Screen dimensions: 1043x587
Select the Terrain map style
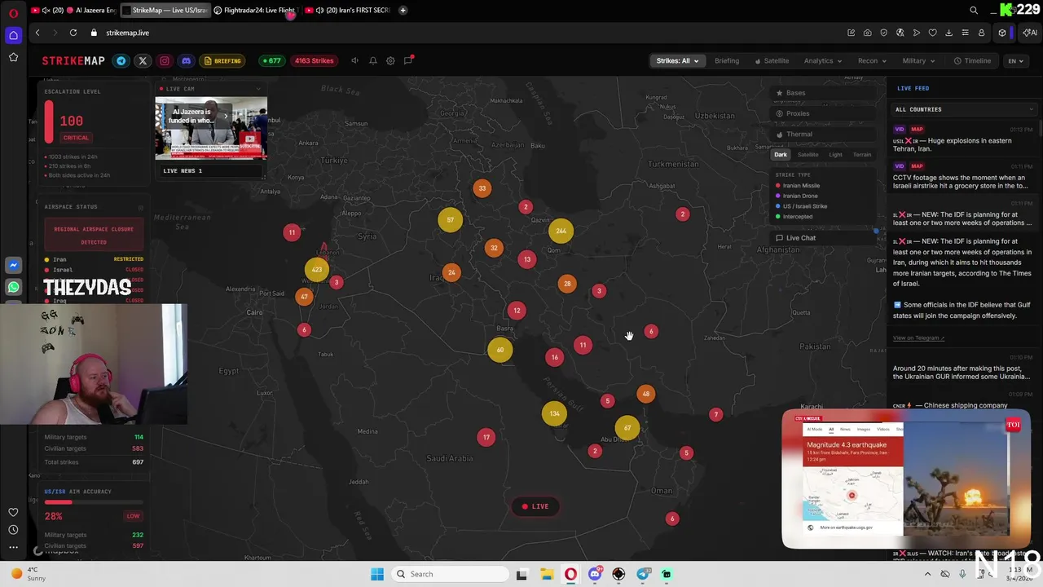click(862, 155)
